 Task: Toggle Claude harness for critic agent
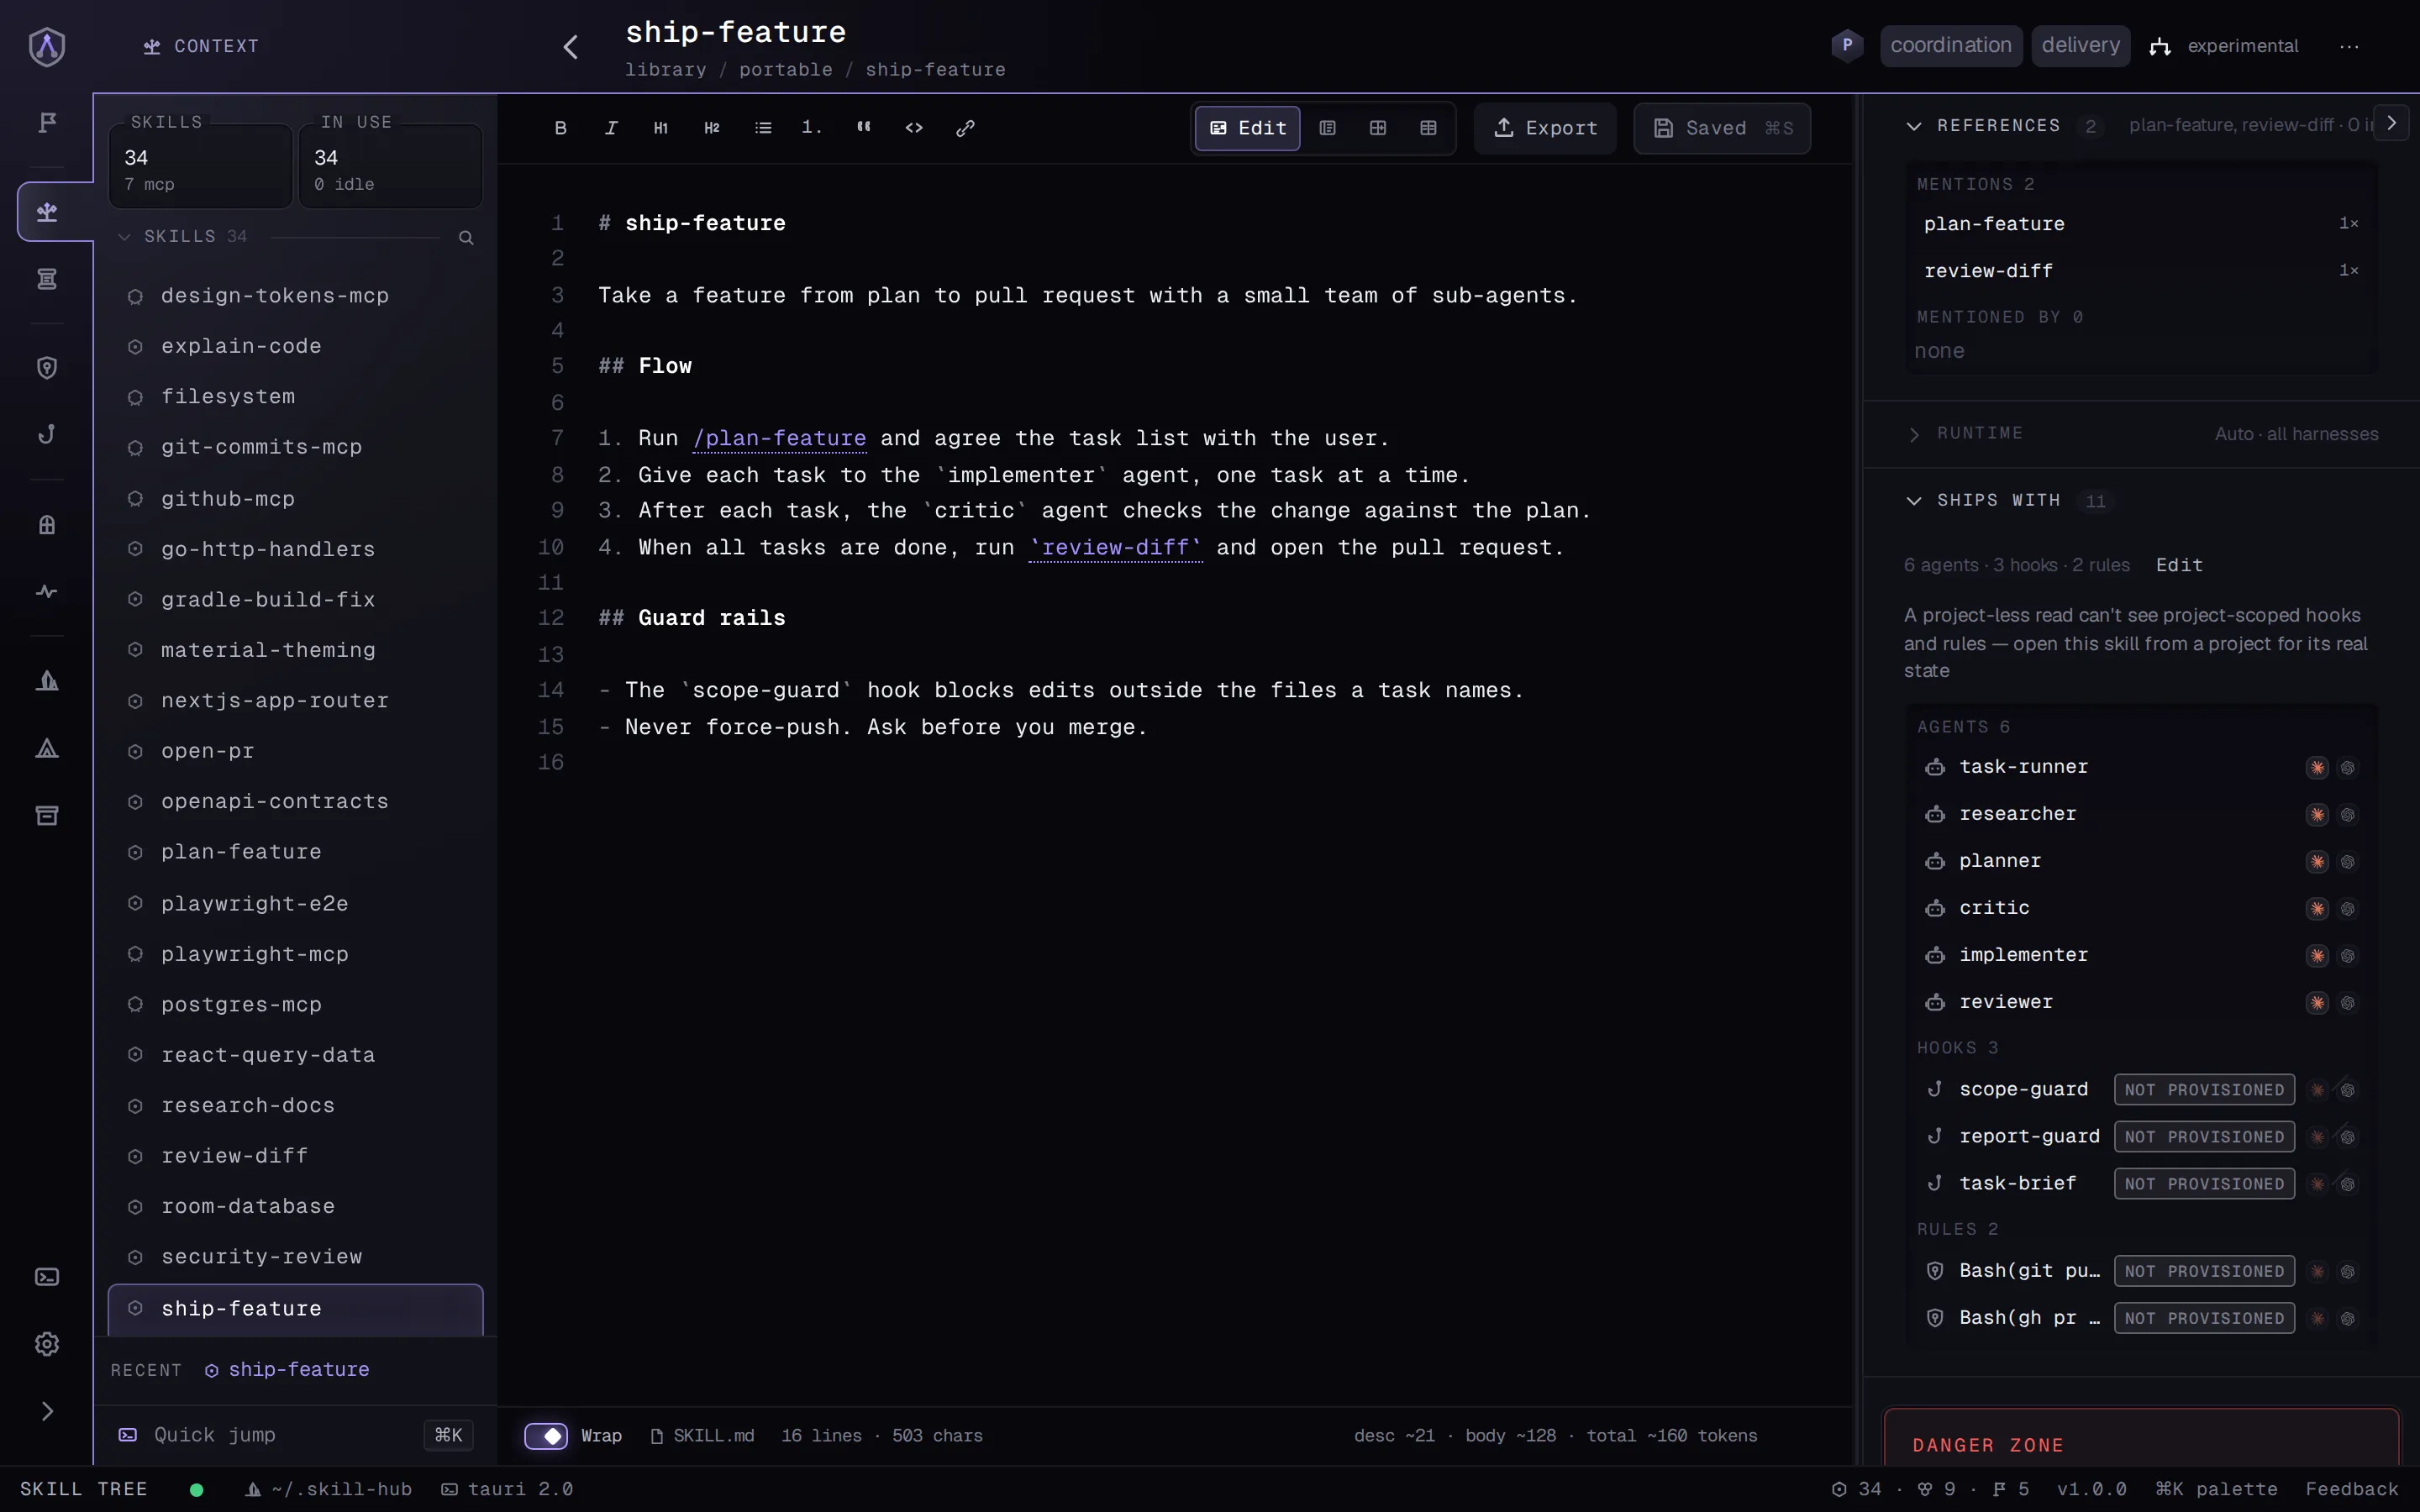pyautogui.click(x=2317, y=908)
